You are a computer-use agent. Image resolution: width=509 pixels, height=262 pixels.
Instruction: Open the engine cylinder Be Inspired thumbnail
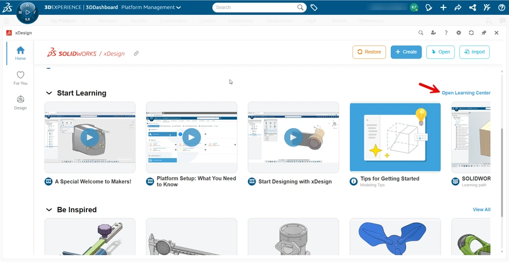[x=293, y=237]
